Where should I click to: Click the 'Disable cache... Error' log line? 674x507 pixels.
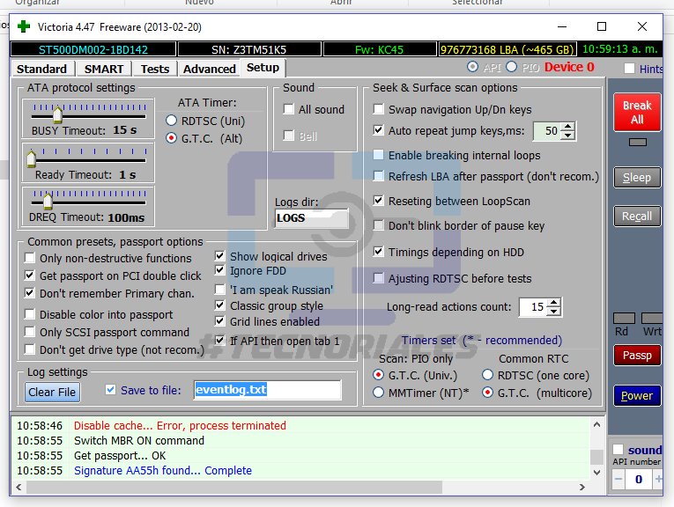180,425
